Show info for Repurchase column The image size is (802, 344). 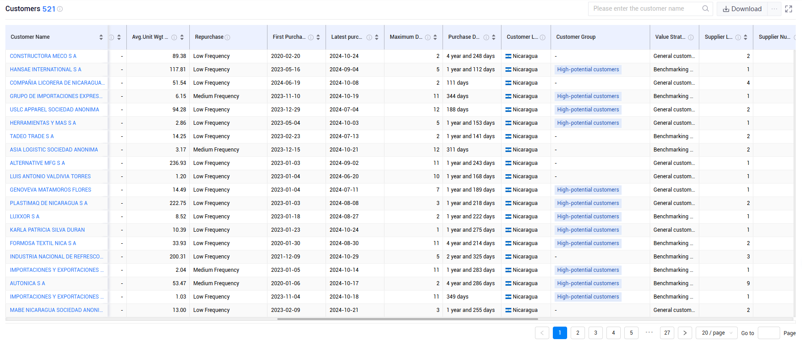pyautogui.click(x=227, y=37)
